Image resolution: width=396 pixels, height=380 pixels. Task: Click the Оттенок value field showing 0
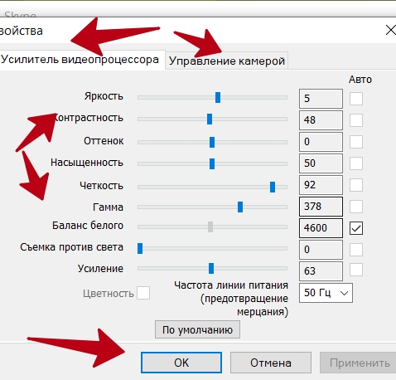pyautogui.click(x=321, y=142)
